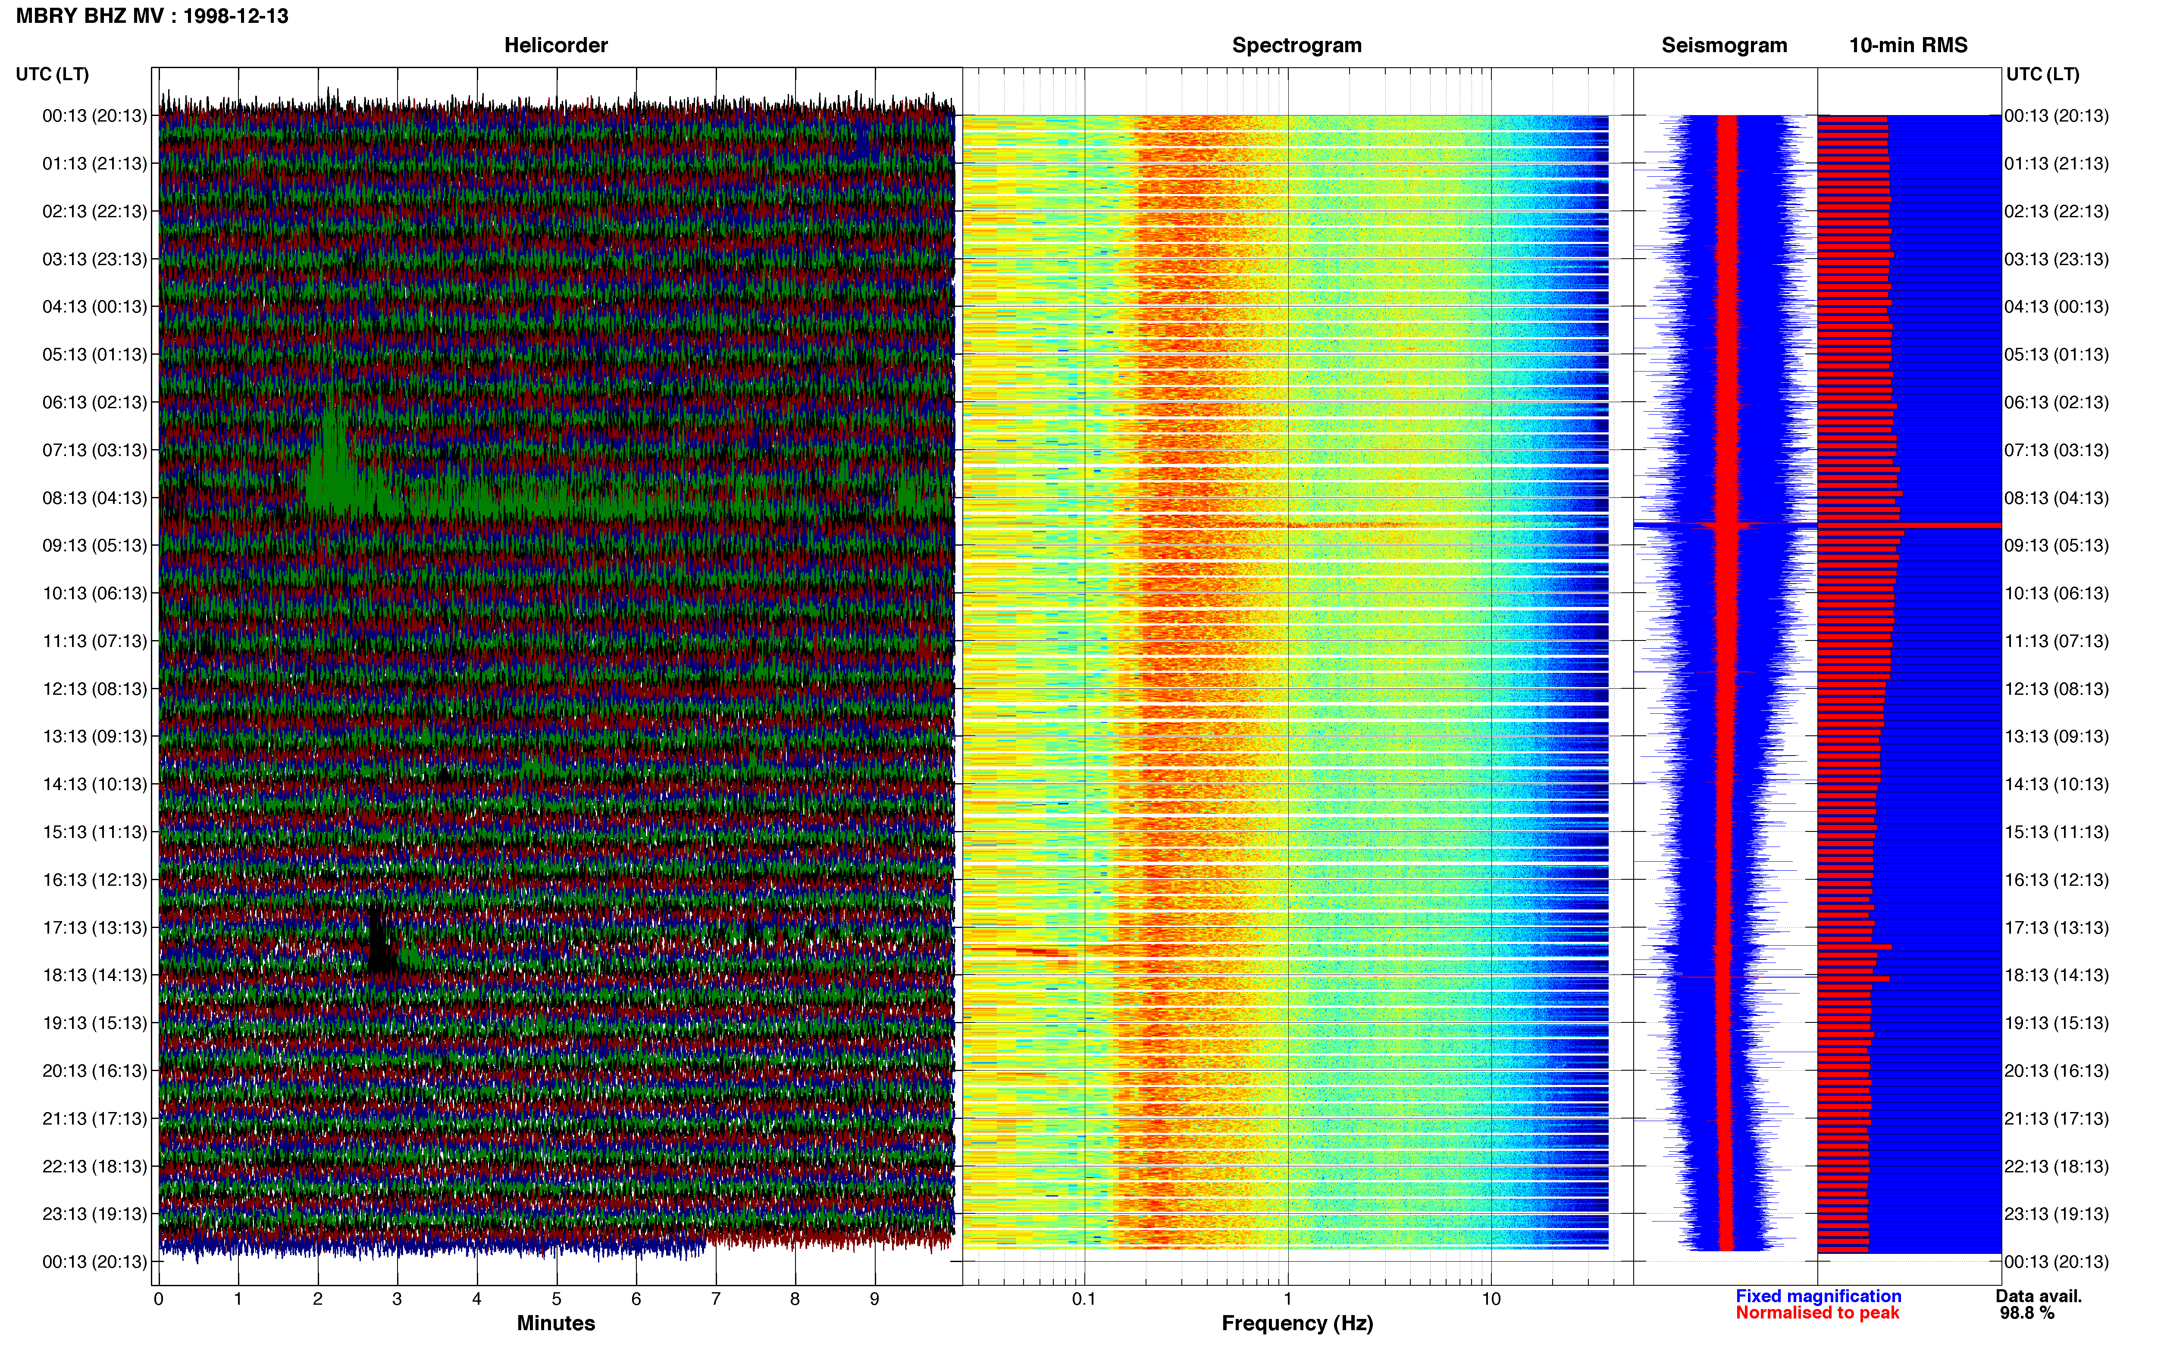Click the right UTC (LT) axis label
This screenshot has width=2164, height=1353.
pos(2042,74)
